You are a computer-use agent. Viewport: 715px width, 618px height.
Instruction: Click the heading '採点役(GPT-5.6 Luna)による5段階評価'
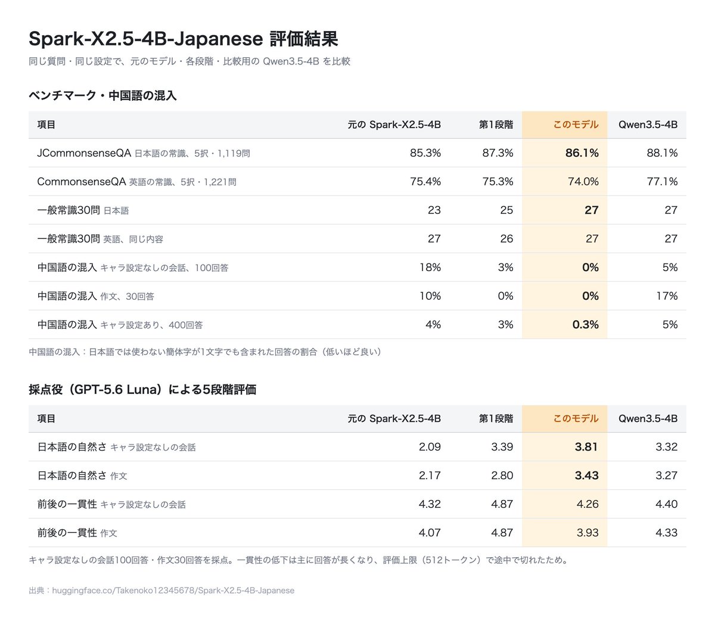point(142,390)
